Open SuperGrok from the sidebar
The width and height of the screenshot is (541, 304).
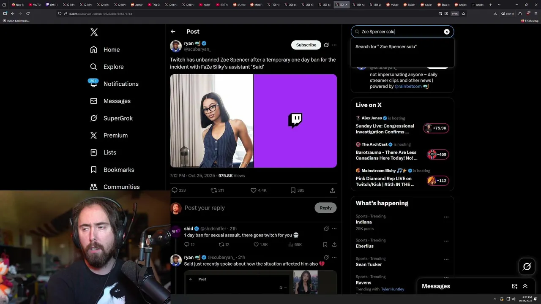click(x=112, y=118)
